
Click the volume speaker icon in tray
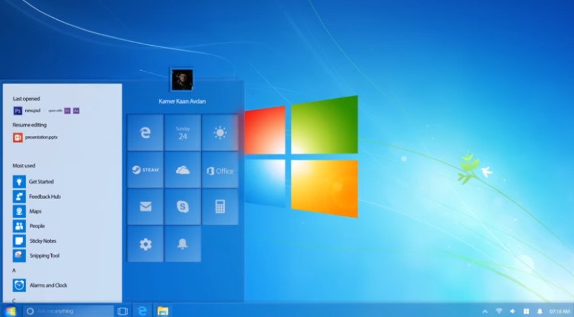coord(512,311)
